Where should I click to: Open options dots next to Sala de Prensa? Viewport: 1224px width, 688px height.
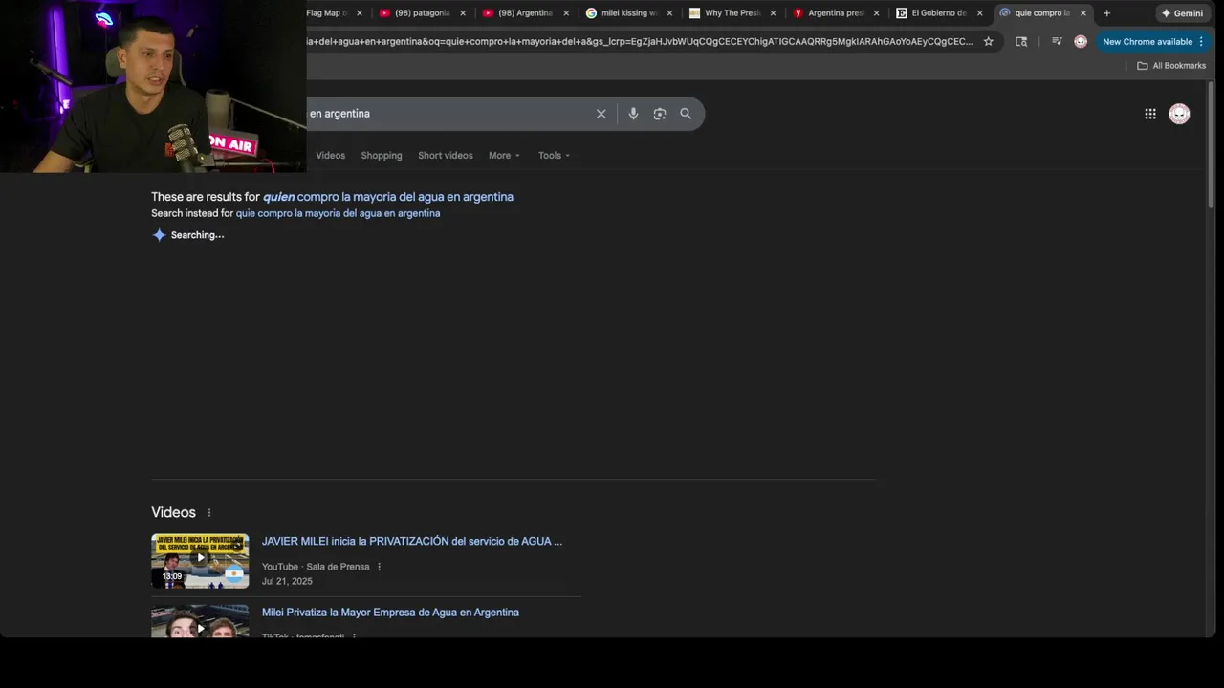click(x=379, y=567)
